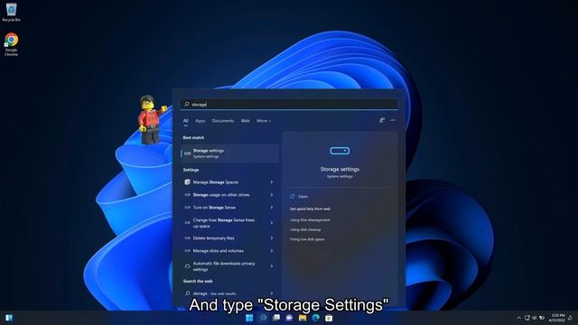Expand Automatic file downloads privacy arrow
The width and height of the screenshot is (578, 325).
click(272, 266)
